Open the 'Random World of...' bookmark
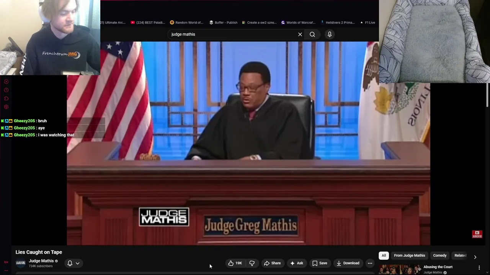Screen dimensions: 490x275 point(186,23)
